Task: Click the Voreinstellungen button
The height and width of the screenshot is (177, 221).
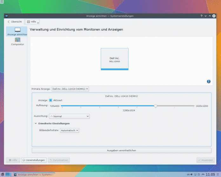Action: click(x=34, y=160)
